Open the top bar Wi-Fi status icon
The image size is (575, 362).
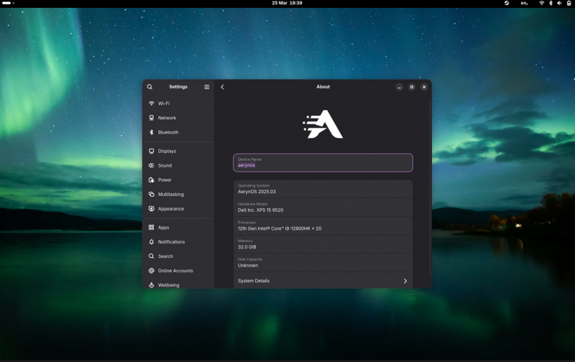pyautogui.click(x=541, y=3)
